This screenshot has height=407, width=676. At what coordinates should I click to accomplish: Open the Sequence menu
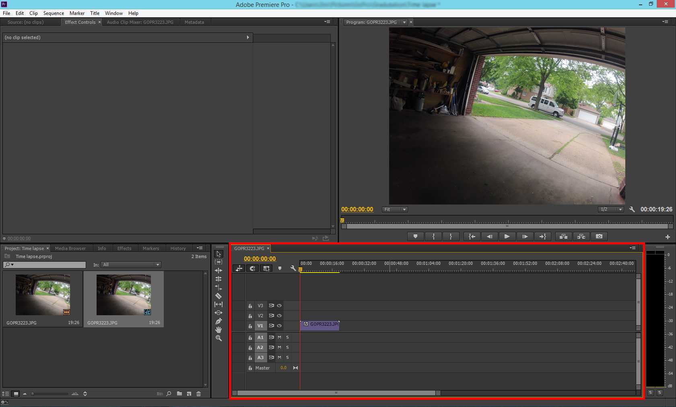[x=54, y=13]
